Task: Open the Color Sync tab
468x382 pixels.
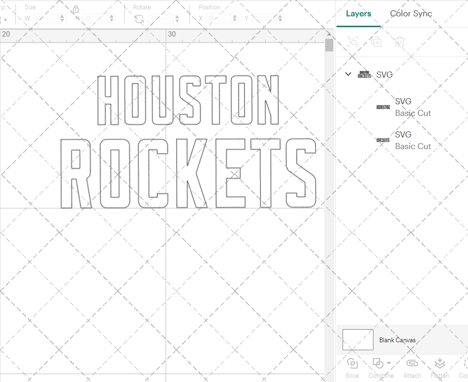Action: pyautogui.click(x=411, y=14)
